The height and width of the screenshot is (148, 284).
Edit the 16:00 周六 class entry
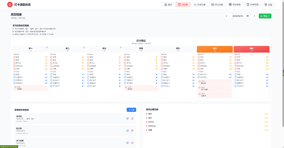pyautogui.click(x=128, y=143)
